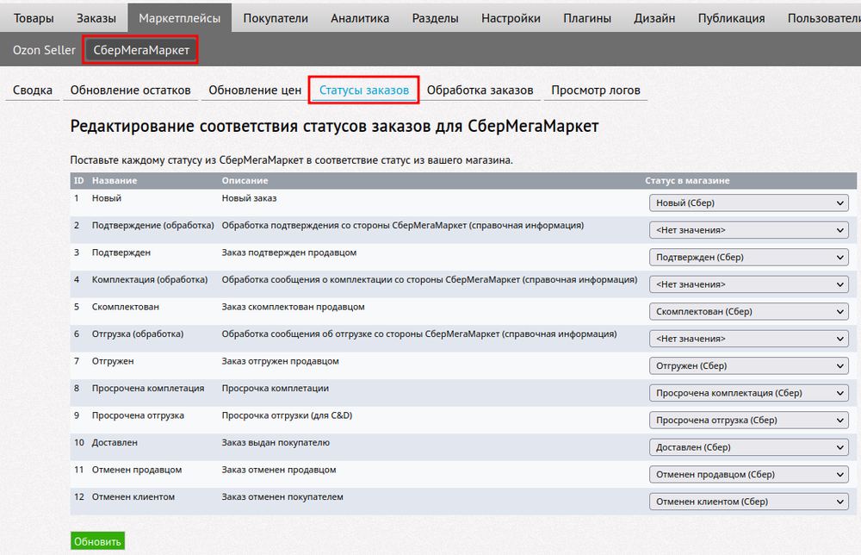Click the instruction text 'Поставьте каждому статусу…'

pos(292,160)
